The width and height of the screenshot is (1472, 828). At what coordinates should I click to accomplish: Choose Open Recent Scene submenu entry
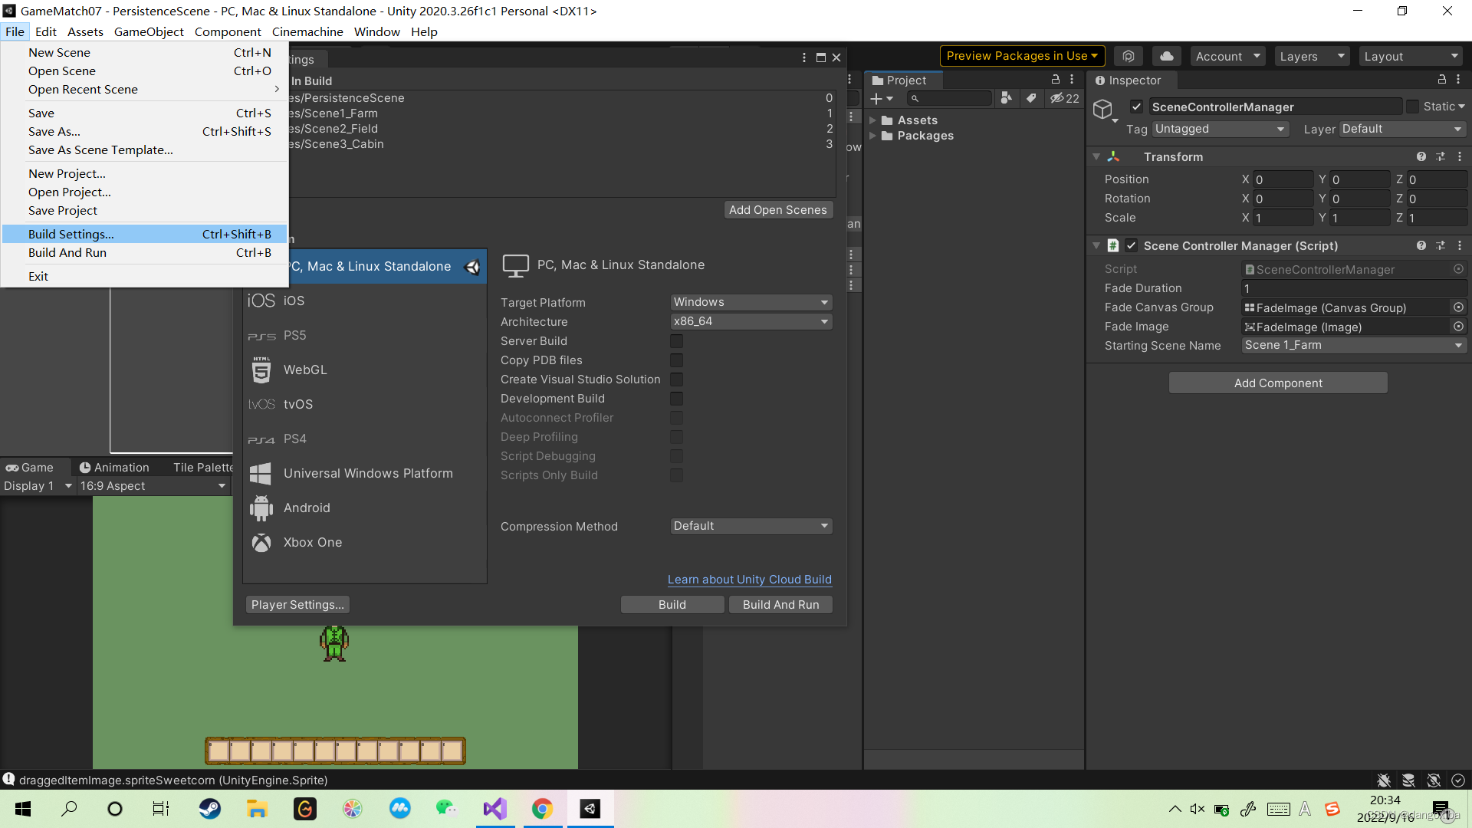coord(144,90)
